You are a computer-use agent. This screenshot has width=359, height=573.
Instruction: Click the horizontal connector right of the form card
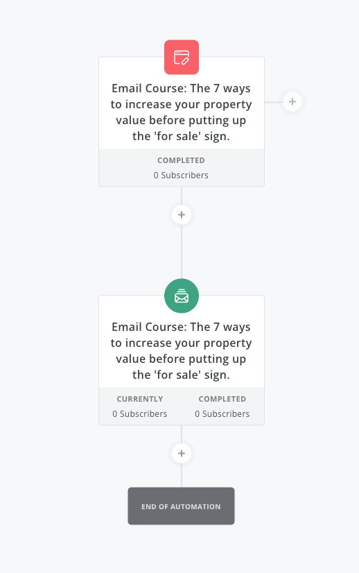(274, 102)
